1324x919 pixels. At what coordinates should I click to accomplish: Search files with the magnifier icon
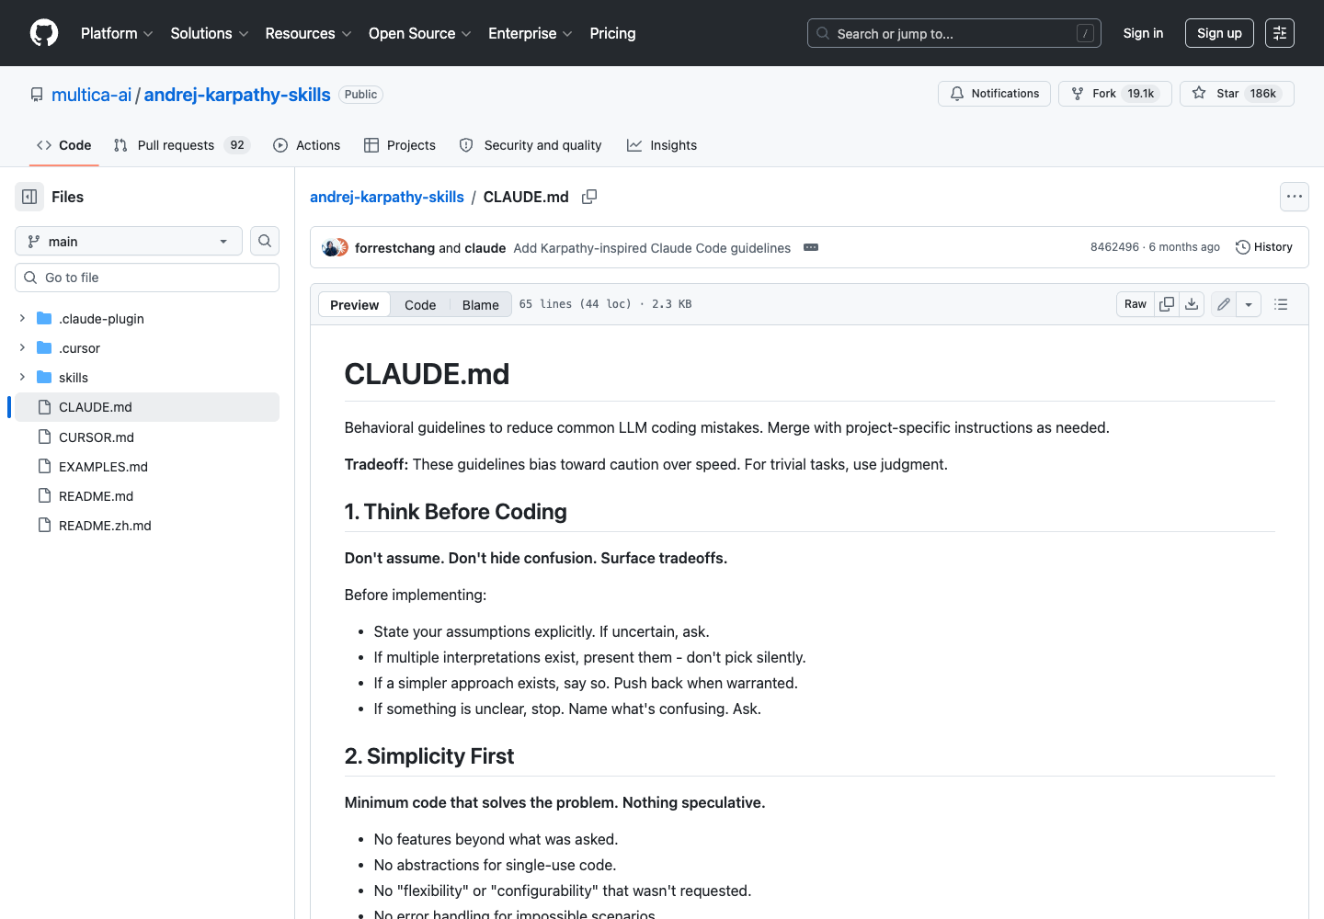[265, 241]
